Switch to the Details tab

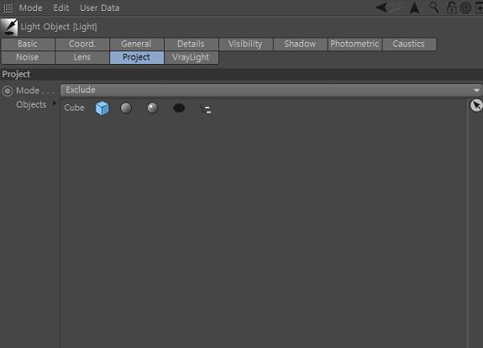coord(191,44)
